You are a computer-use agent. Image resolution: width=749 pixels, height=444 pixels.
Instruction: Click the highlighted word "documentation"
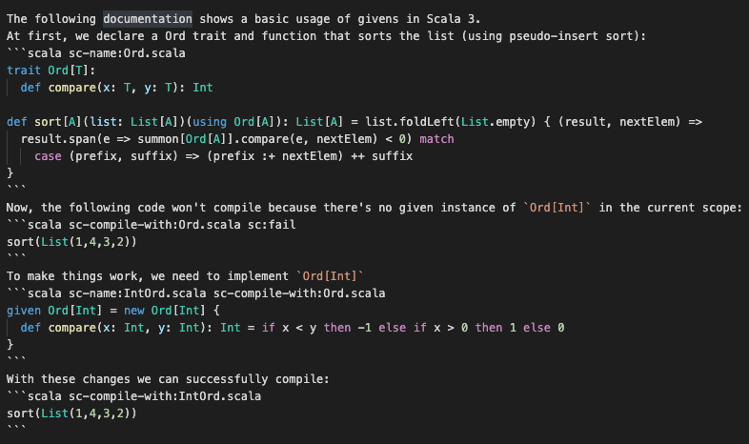tap(148, 19)
